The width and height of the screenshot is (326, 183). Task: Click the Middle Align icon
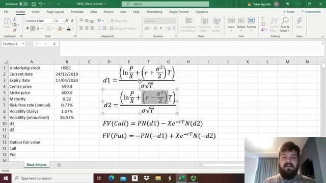pos(87,20)
